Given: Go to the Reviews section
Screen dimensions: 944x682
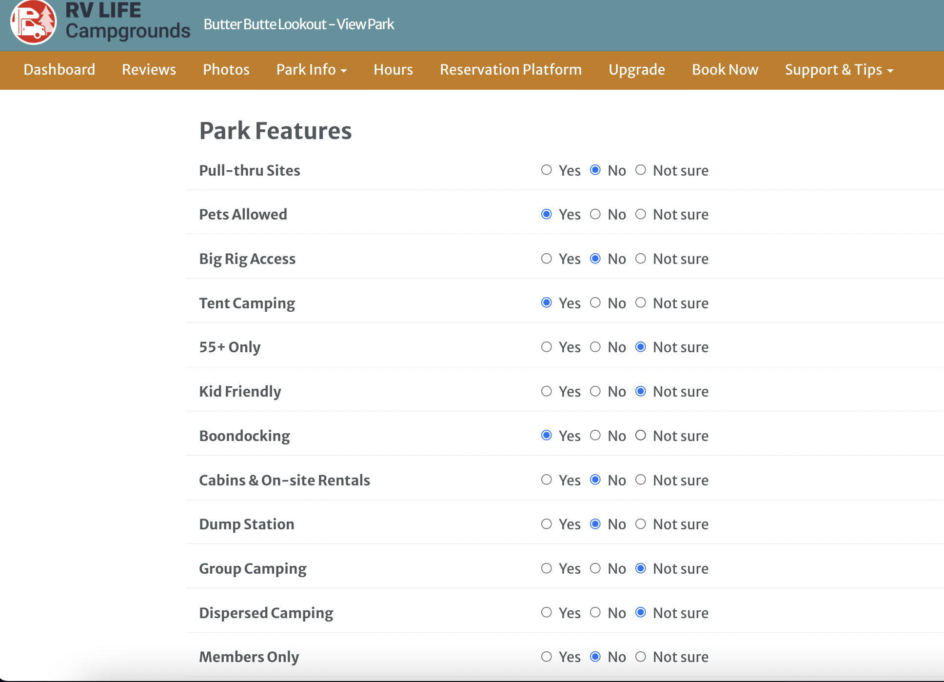Looking at the screenshot, I should [x=149, y=70].
